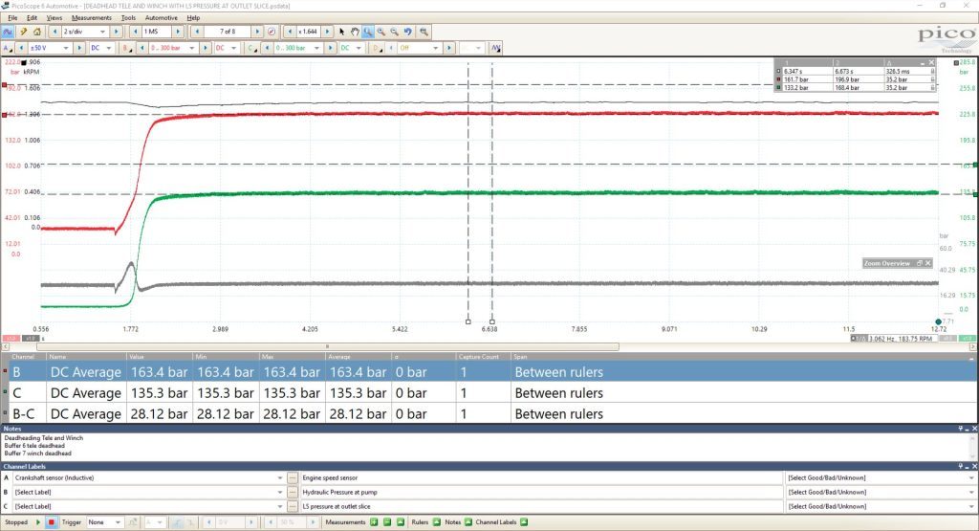The image size is (979, 531).
Task: Edit Hydraulic Pressure at pump description field
Action: 540,493
